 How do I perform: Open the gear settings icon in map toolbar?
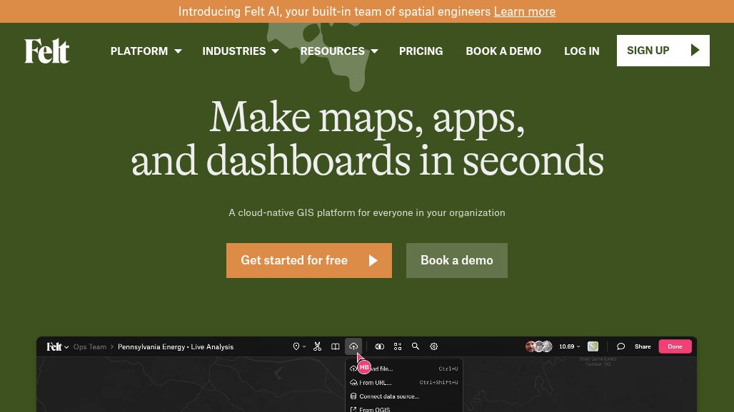434,346
